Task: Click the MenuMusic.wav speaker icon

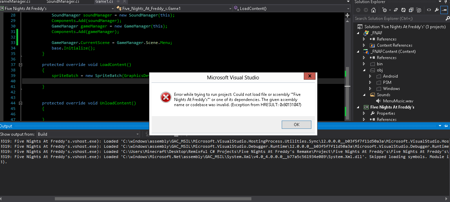Action: pos(379,101)
